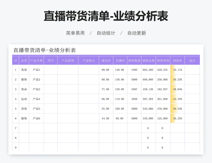The width and height of the screenshot is (212, 163).
Task: Click the sheet title 直播带货清单-业绩分析表 cell
Action: point(45,50)
